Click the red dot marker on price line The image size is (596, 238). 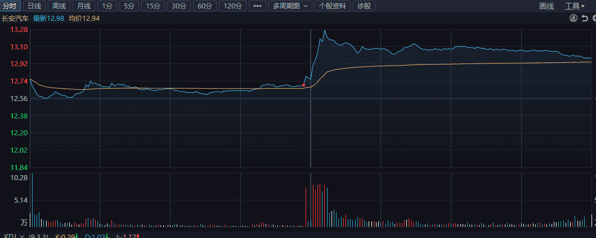coord(303,85)
